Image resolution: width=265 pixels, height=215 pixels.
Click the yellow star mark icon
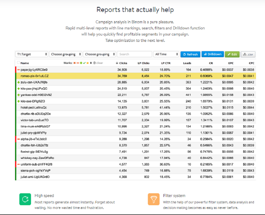87,63
